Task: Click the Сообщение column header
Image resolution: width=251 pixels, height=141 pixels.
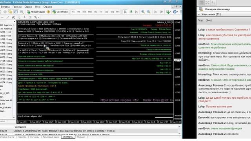Action: (20, 127)
